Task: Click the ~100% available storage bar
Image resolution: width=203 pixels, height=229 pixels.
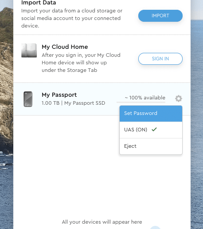Action: tap(141, 102)
